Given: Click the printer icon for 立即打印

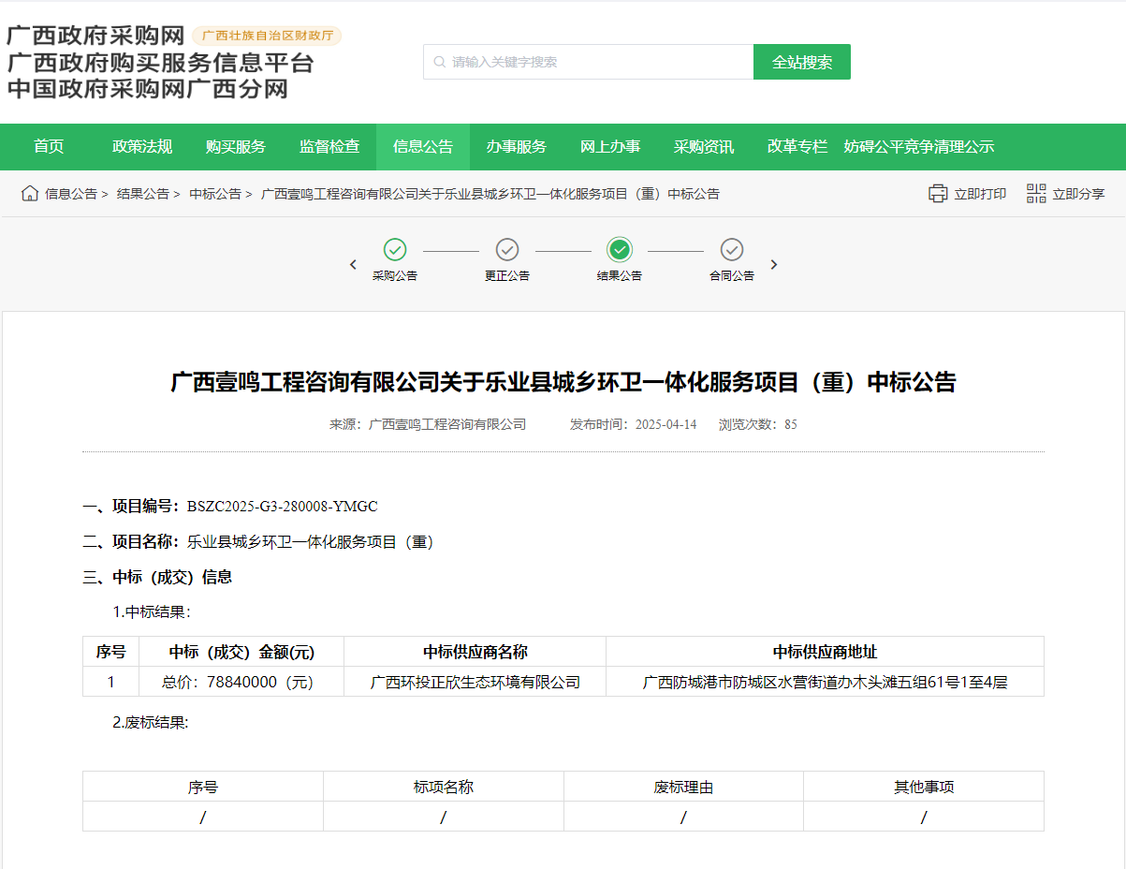Looking at the screenshot, I should point(938,194).
